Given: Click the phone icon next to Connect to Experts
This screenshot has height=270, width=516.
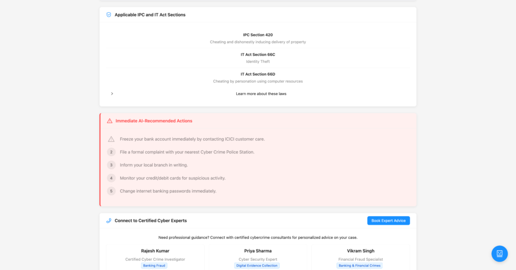Looking at the screenshot, I should tap(109, 221).
